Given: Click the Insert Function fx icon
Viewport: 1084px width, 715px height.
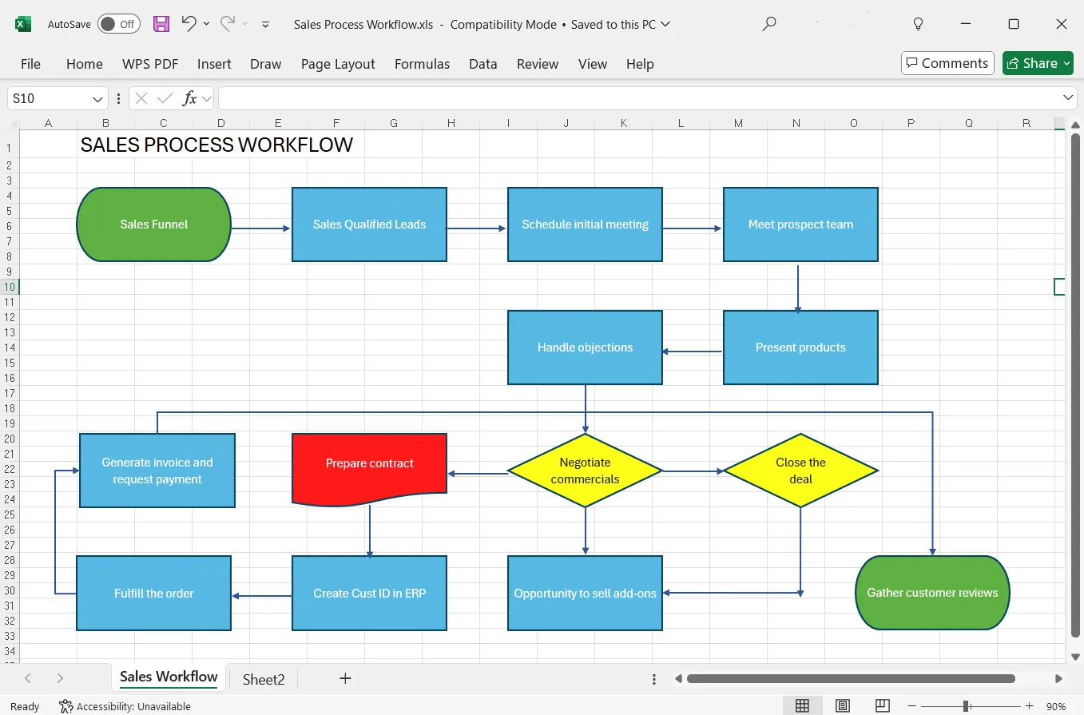Looking at the screenshot, I should pos(190,98).
